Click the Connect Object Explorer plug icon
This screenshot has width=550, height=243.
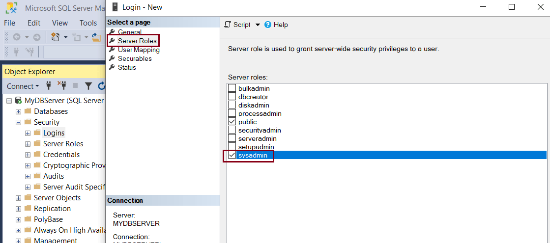click(49, 86)
